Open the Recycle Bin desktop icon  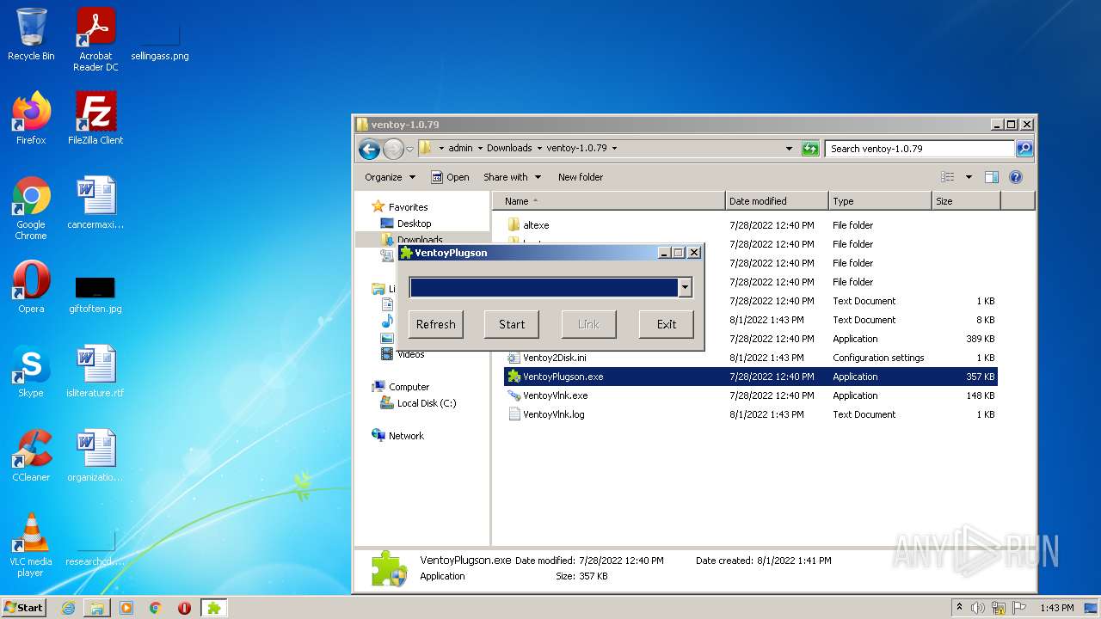[x=31, y=34]
